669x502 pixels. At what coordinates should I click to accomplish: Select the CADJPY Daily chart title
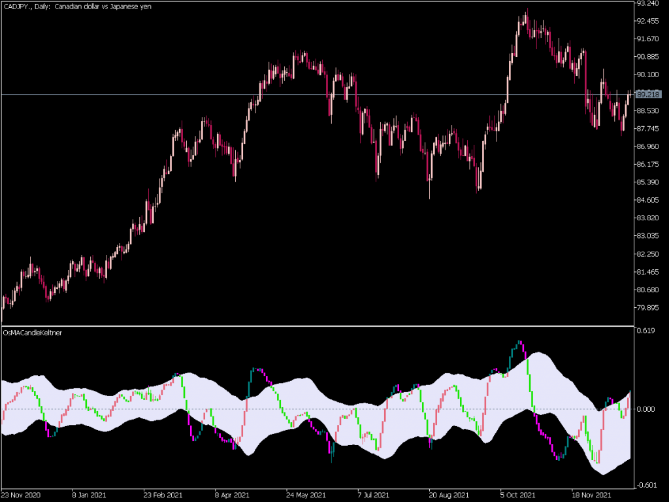[76, 7]
